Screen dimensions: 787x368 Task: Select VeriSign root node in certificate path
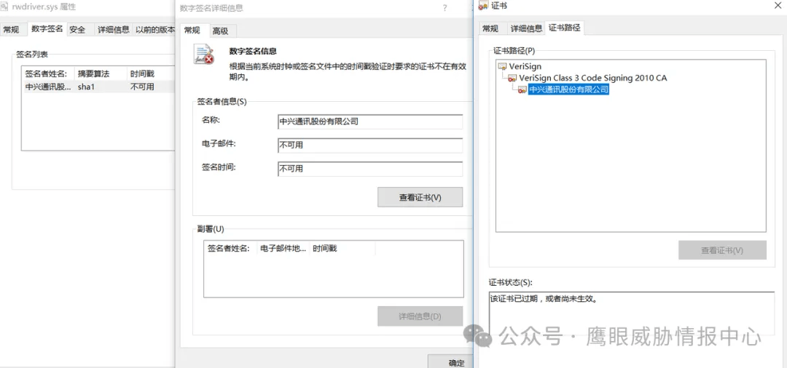525,66
